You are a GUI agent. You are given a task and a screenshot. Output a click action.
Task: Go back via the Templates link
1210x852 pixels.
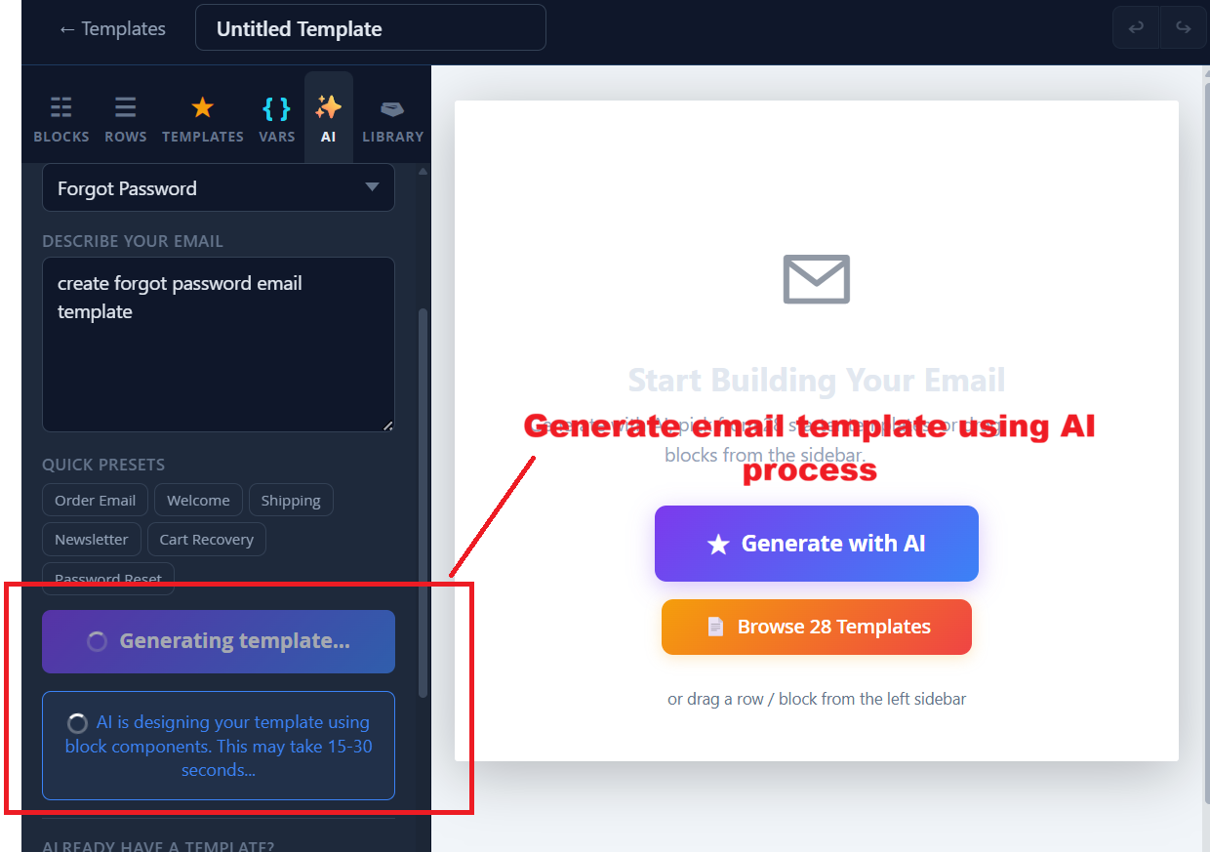(x=112, y=29)
